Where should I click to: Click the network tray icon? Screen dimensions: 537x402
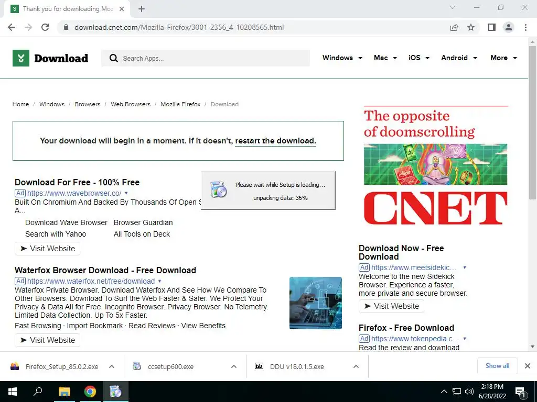(457, 392)
